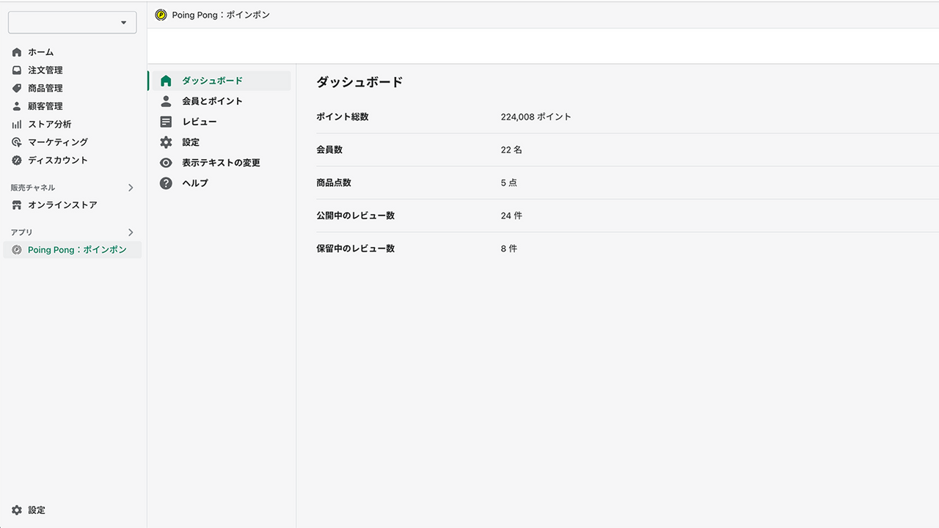Open ストア分析 analytics bar-chart icon
This screenshot has width=939, height=528.
pos(16,124)
